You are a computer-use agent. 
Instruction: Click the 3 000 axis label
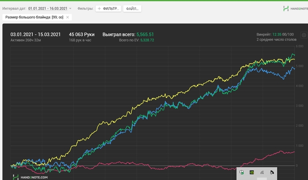click(x=300, y=106)
